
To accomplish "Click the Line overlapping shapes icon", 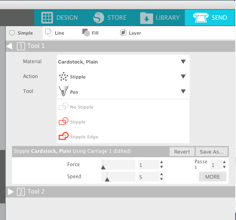I will tap(49, 33).
